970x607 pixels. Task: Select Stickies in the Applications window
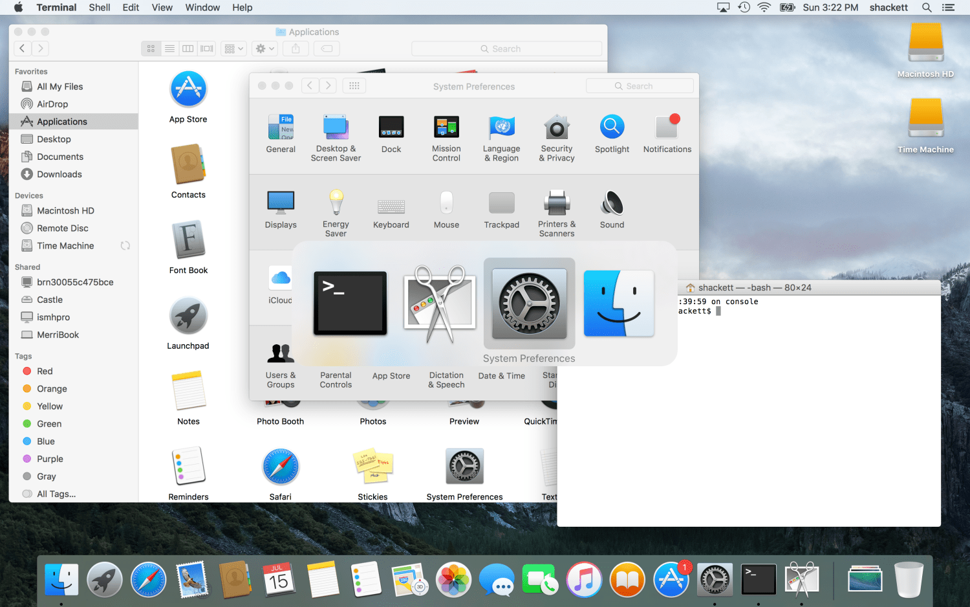pos(373,474)
